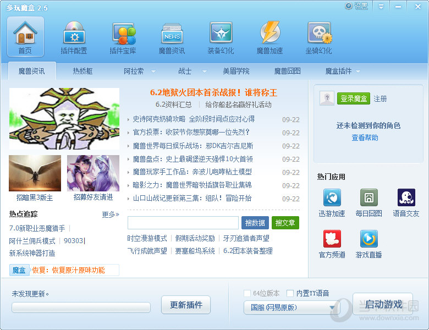Open the 装备幻化 equipment transmog icon
The image size is (429, 330).
coord(221,37)
